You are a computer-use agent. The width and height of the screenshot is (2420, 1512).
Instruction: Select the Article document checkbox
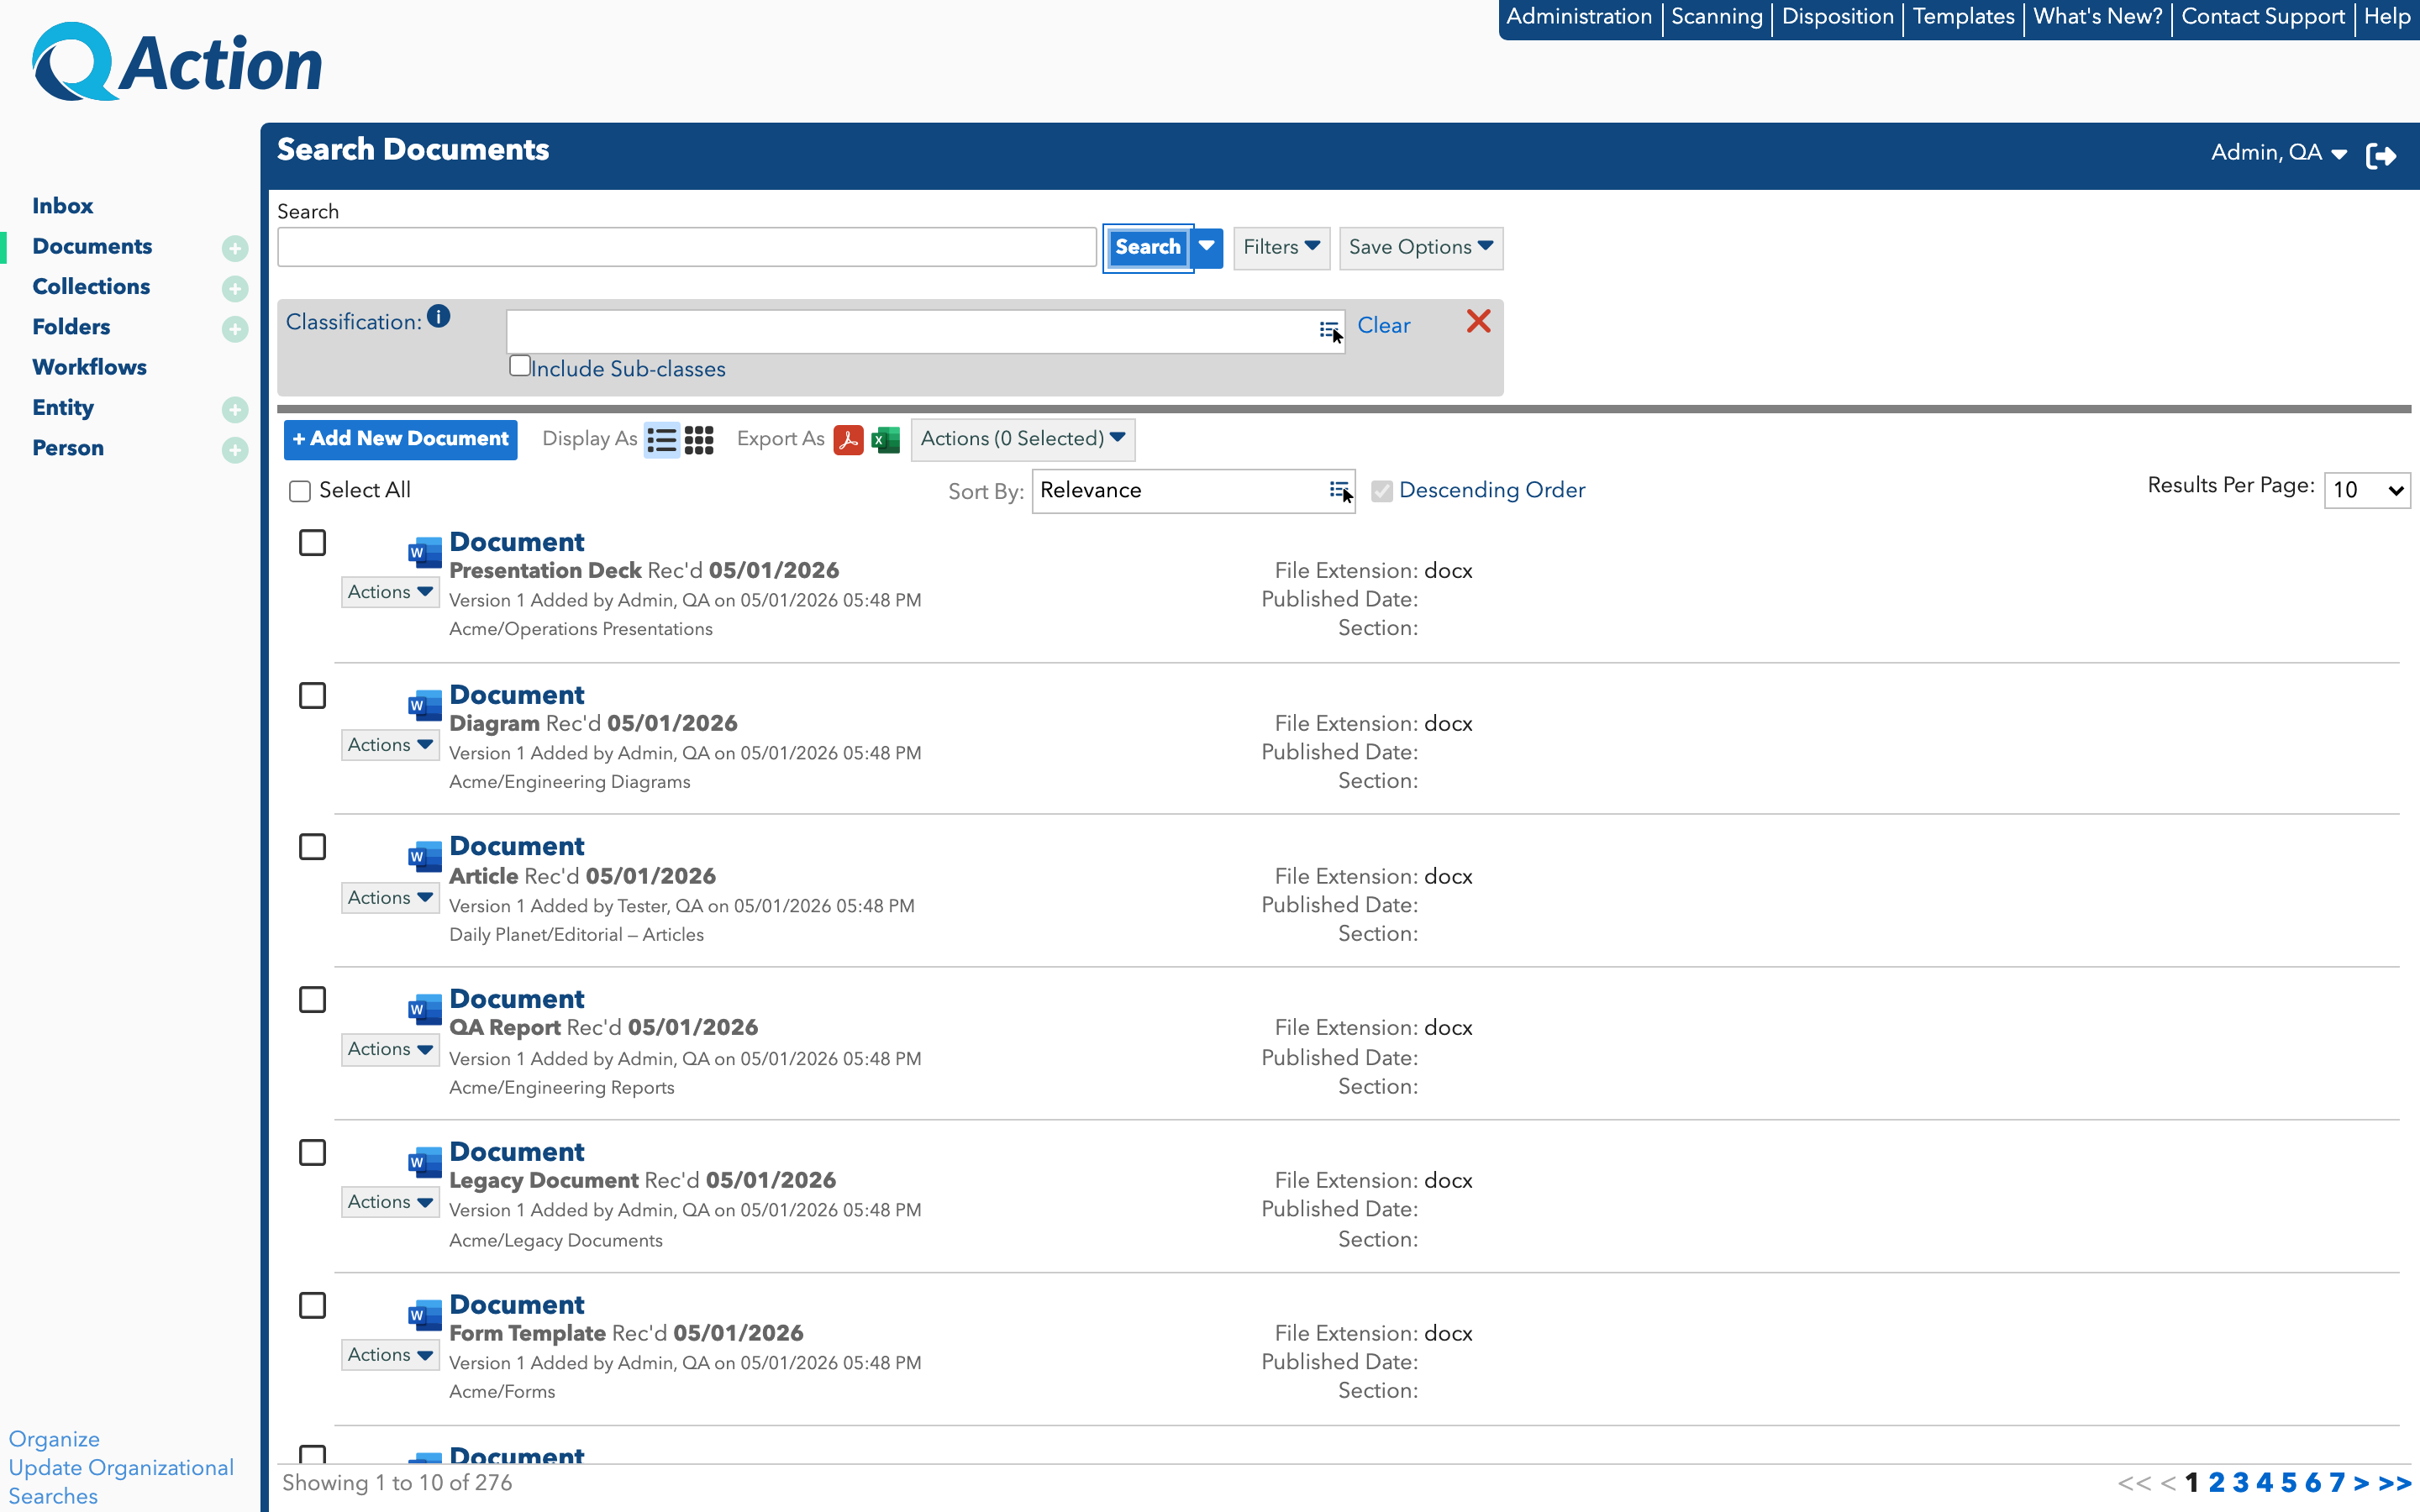[x=313, y=847]
